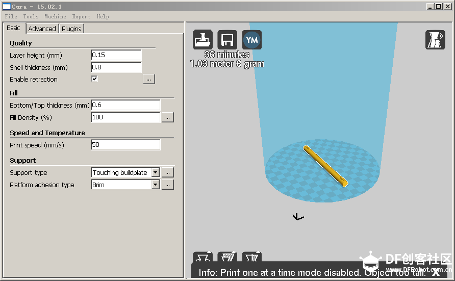The height and width of the screenshot is (281, 455).
Task: Click the Support section heading
Action: (22, 160)
